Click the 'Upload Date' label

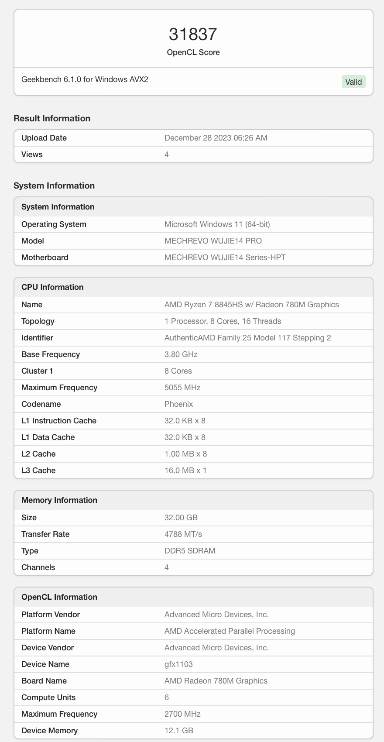coord(44,138)
